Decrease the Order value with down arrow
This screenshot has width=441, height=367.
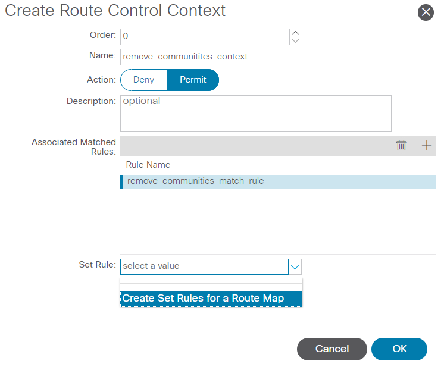(x=296, y=40)
